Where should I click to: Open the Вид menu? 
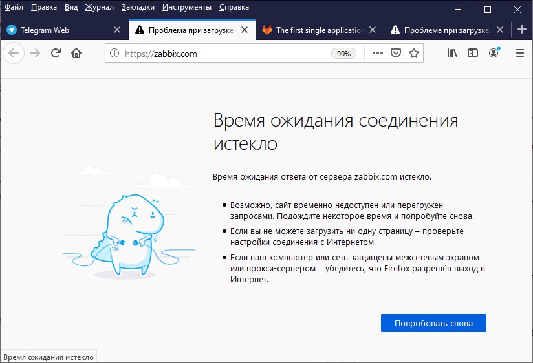click(71, 7)
